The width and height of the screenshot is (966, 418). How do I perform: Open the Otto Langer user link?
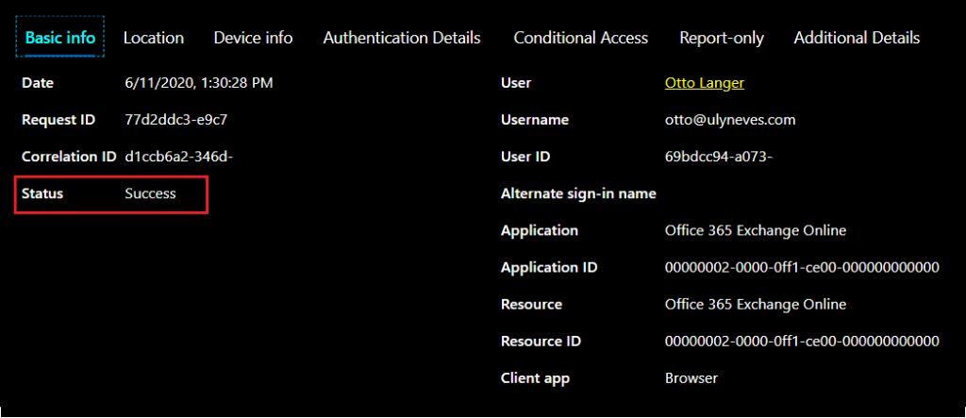pyautogui.click(x=704, y=83)
